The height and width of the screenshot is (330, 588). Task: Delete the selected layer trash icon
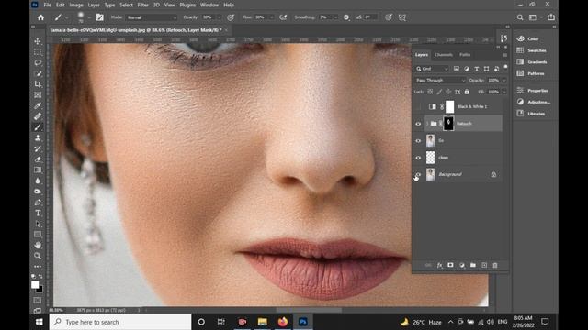495,265
